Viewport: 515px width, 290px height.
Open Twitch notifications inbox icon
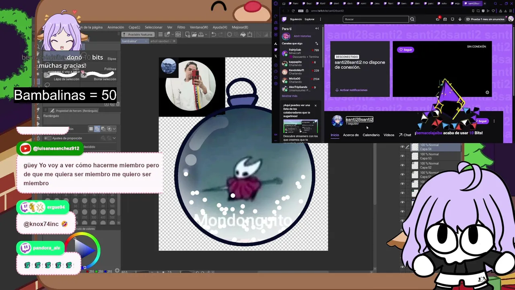coord(445,19)
